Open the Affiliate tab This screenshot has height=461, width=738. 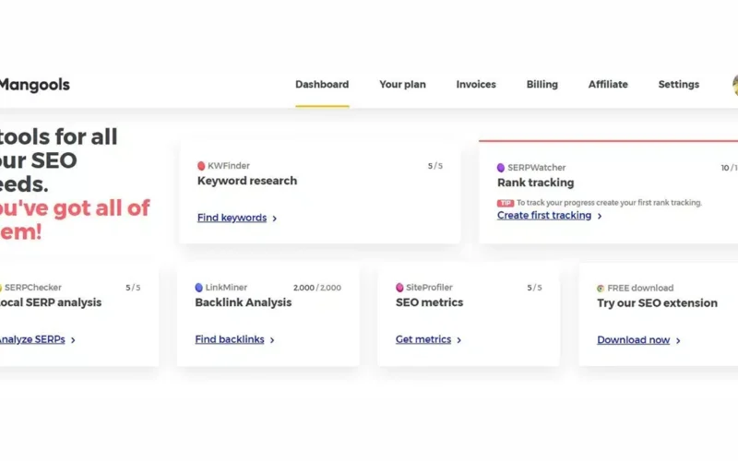click(x=608, y=85)
